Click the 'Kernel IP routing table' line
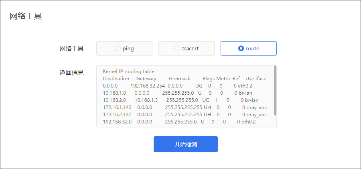The image size is (361, 169). (x=128, y=72)
